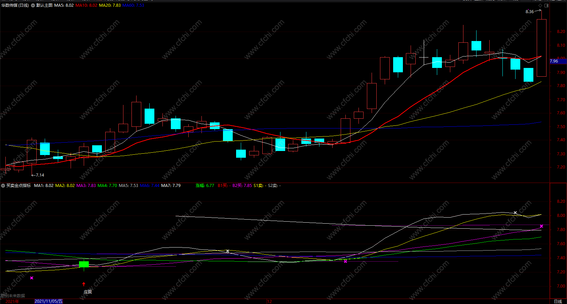
Task: Open the main chart indicator dropdown arrow
Action: tap(33, 5)
